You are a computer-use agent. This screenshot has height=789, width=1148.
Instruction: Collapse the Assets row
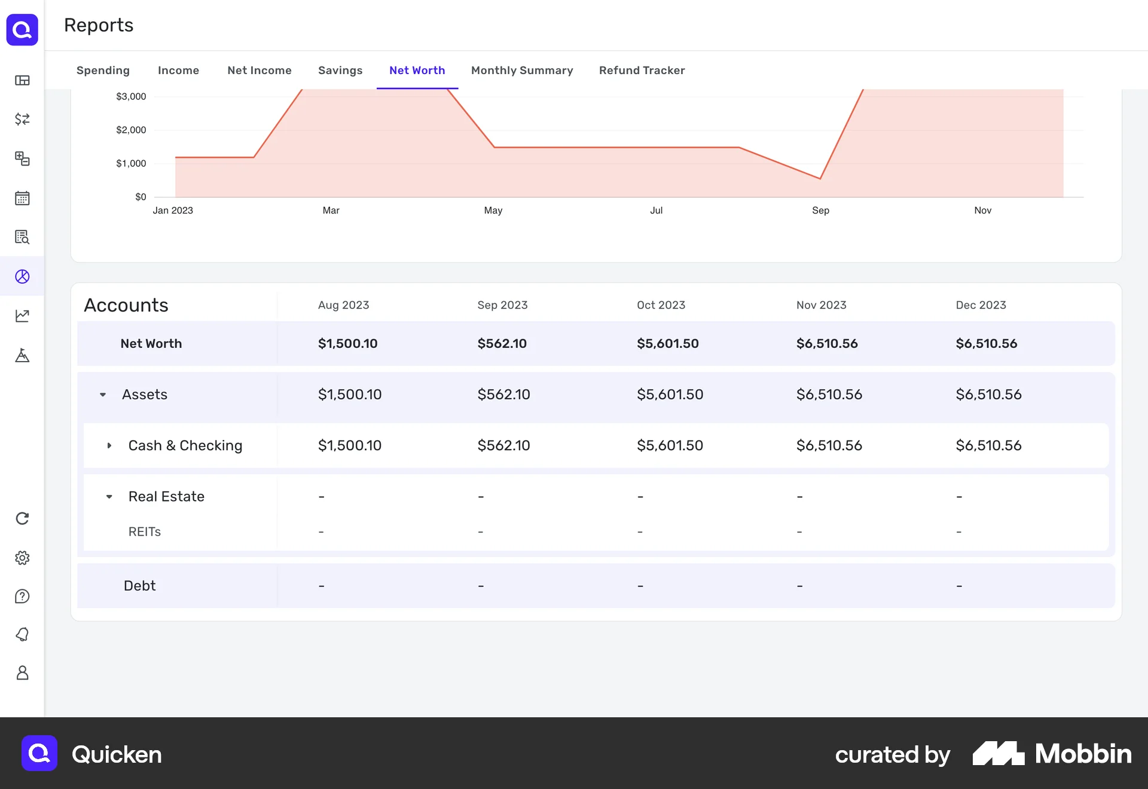102,395
